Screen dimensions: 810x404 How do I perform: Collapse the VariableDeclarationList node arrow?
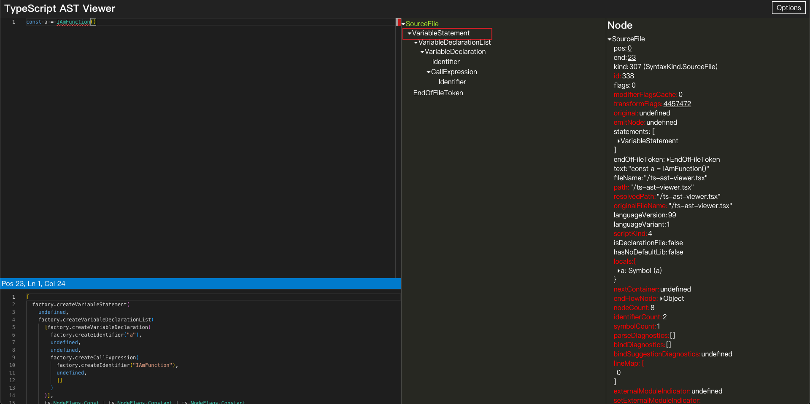pyautogui.click(x=416, y=43)
